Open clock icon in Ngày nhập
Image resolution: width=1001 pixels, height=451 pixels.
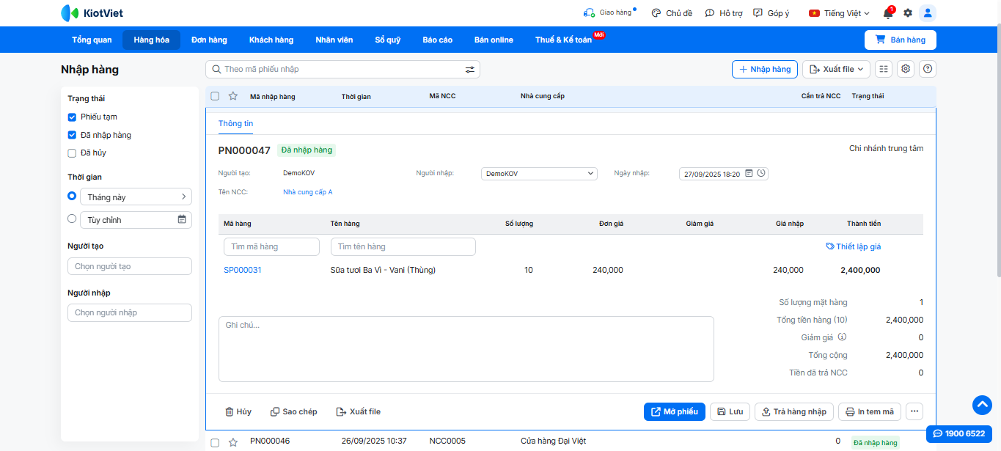761,174
